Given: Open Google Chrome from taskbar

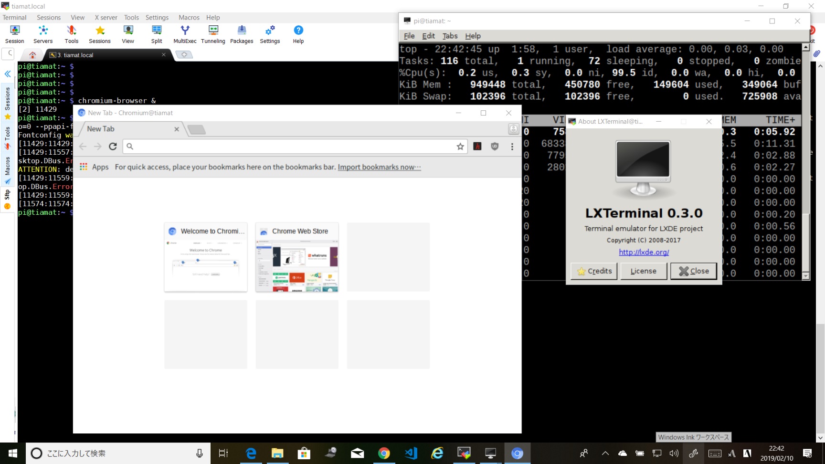Looking at the screenshot, I should tap(384, 453).
